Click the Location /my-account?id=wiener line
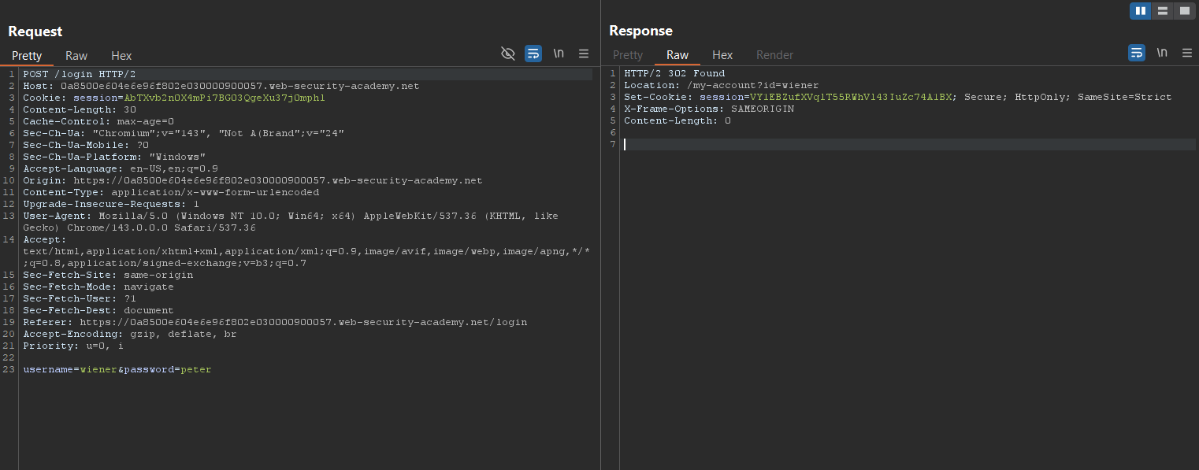Viewport: 1199px width, 470px height. pyautogui.click(x=722, y=85)
